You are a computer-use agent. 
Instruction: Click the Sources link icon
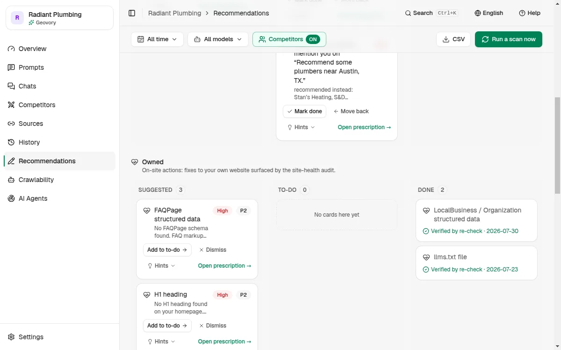click(x=11, y=124)
